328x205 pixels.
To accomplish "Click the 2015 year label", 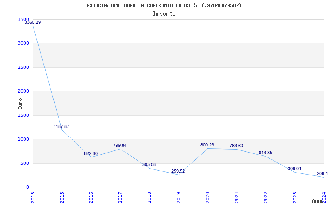I will click(x=62, y=198).
